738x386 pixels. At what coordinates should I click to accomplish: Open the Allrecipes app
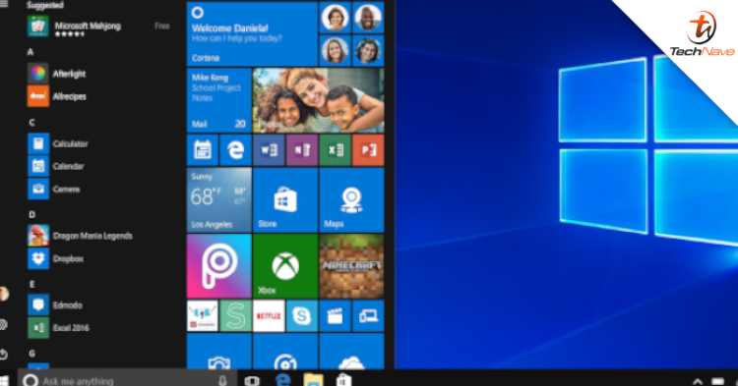pos(57,96)
